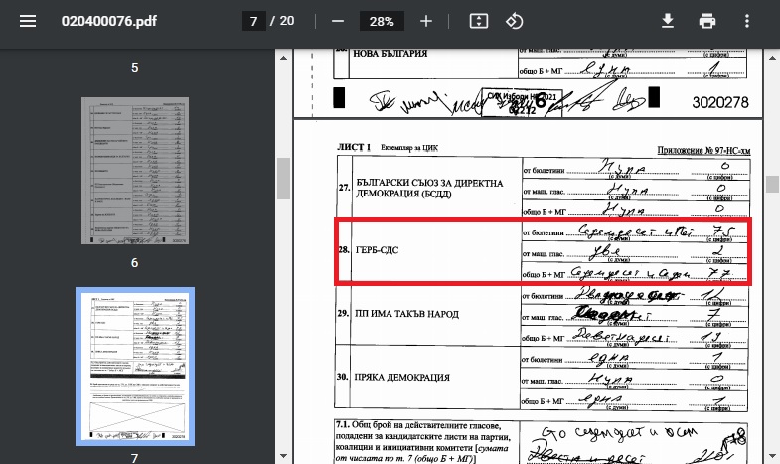Edit the 28% zoom level field
Image resolution: width=780 pixels, height=464 pixels.
[382, 21]
